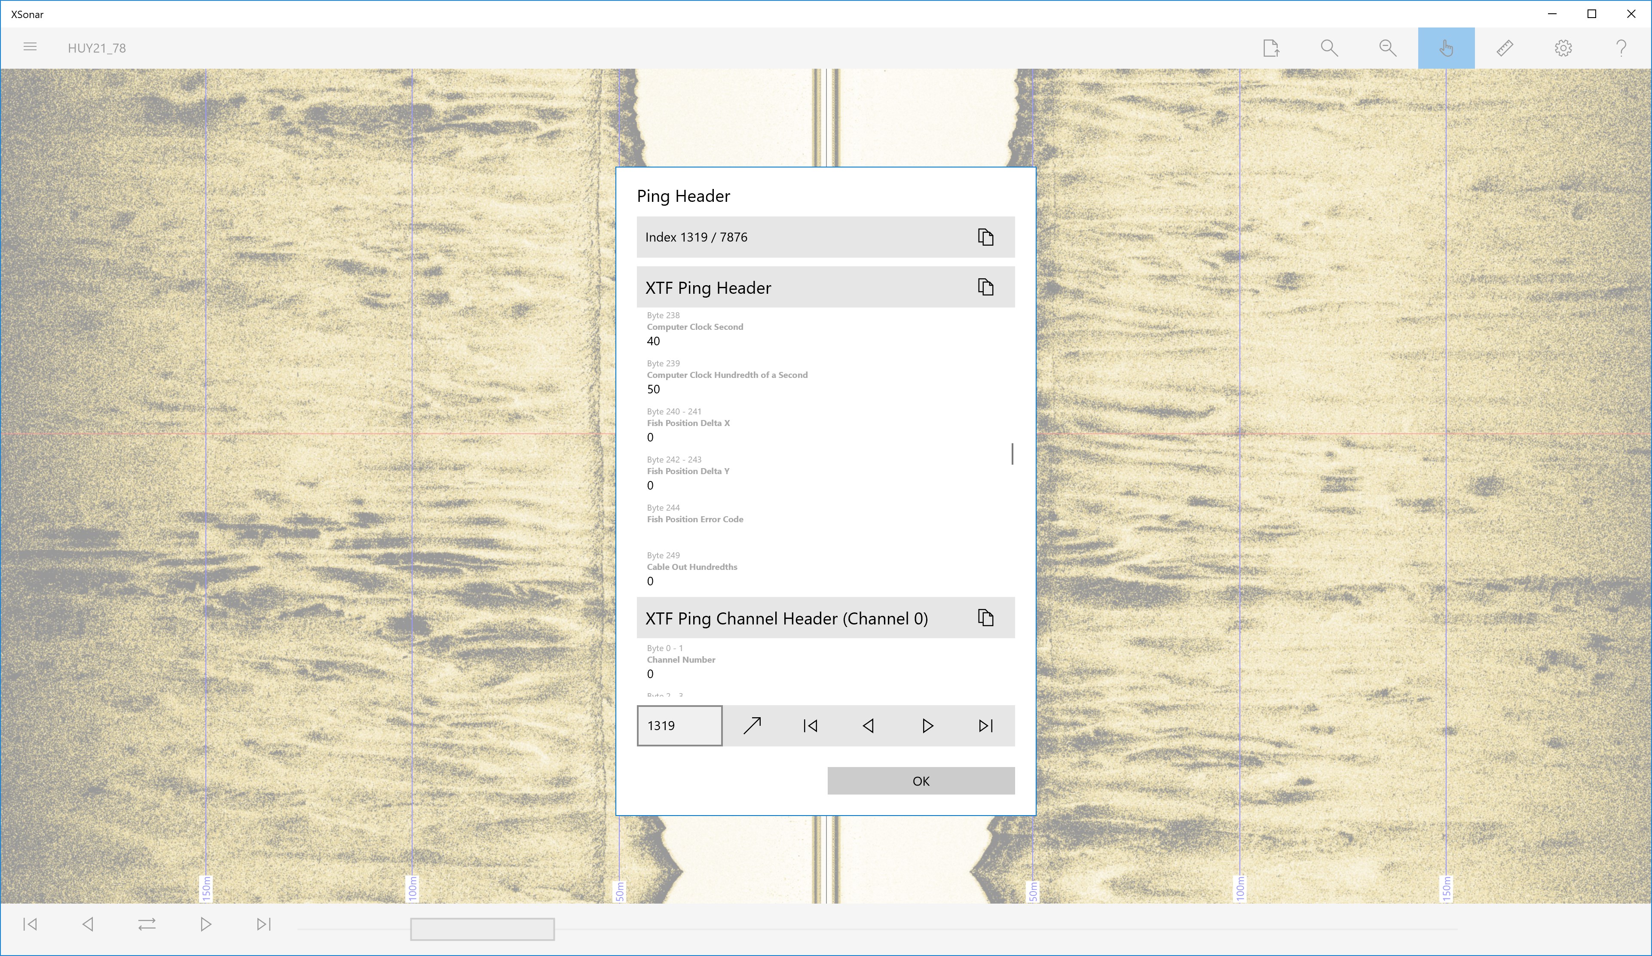Copy XTF Ping Channel Header (Channel 0)
Screen dimensions: 1652x956
(985, 618)
